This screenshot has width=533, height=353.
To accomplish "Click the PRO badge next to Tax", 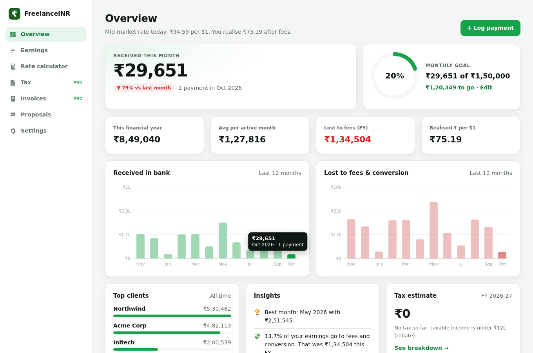I will click(x=78, y=82).
